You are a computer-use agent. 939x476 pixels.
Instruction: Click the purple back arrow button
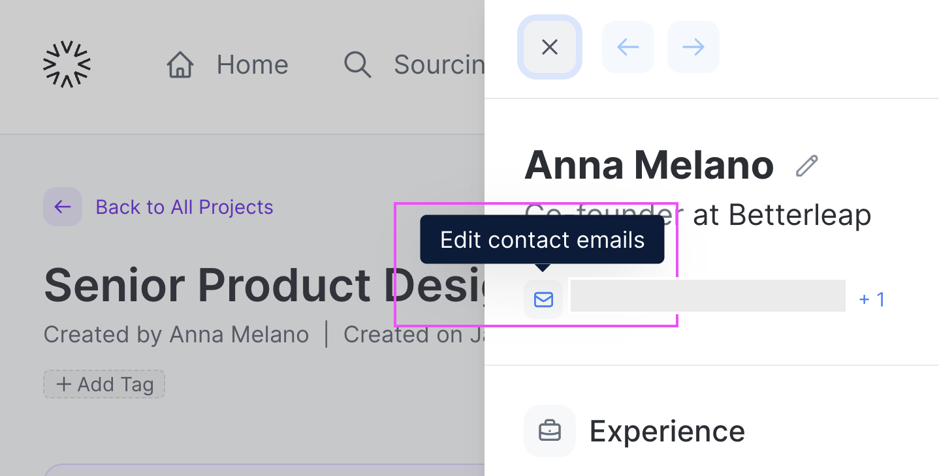coord(63,207)
